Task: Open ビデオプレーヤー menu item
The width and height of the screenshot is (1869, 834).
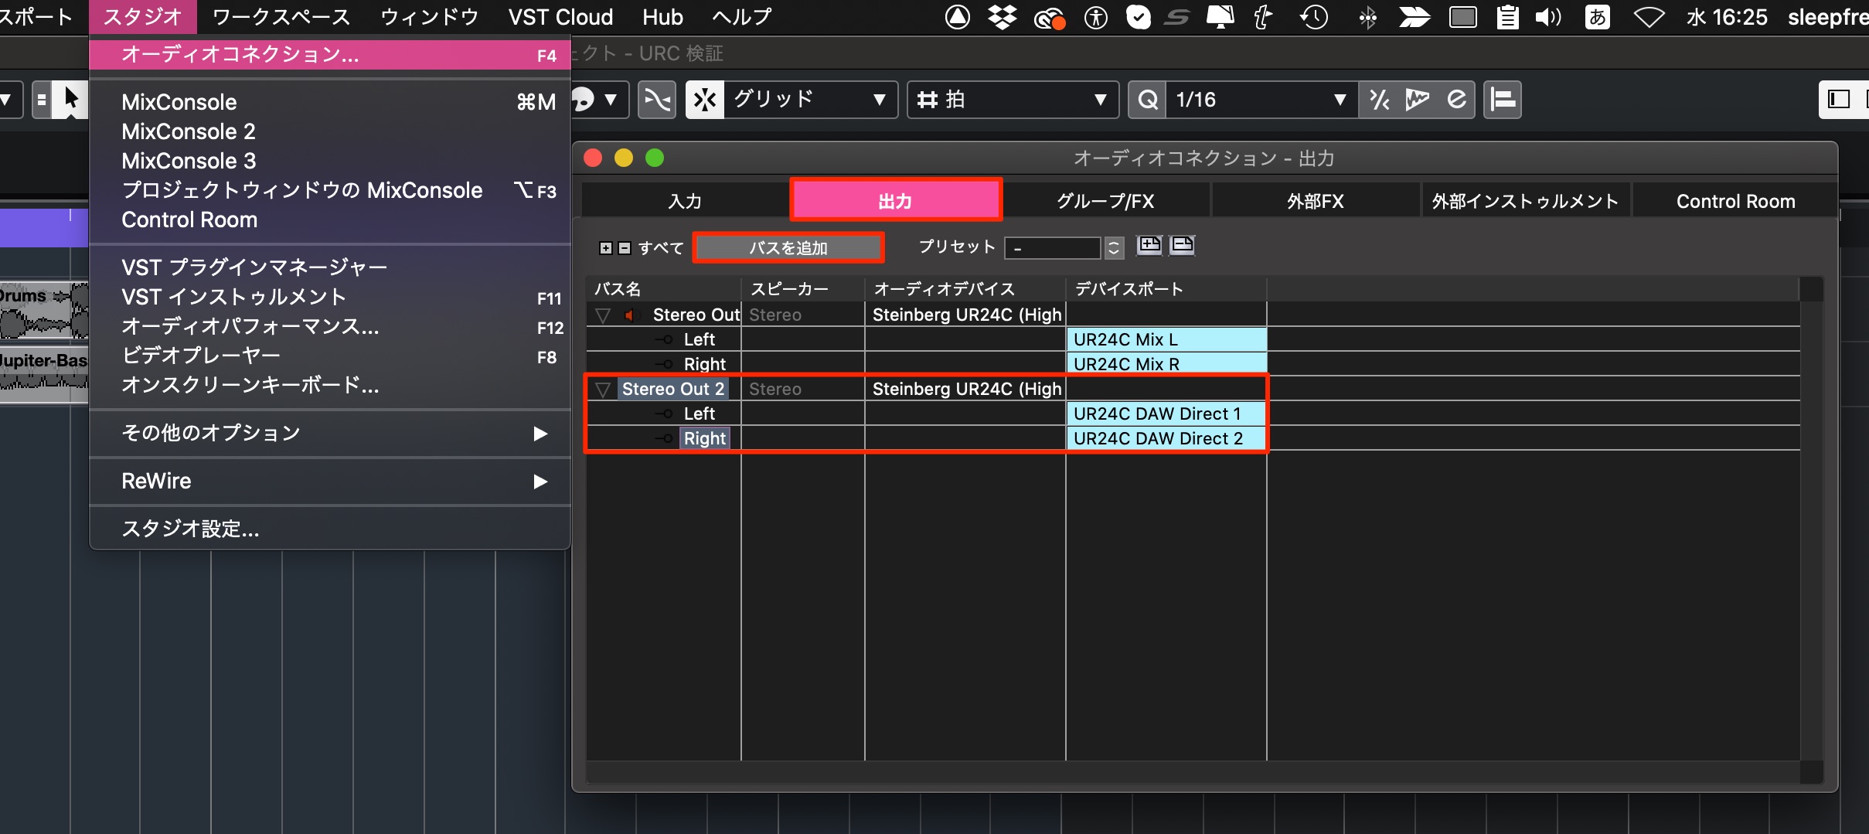Action: [x=330, y=356]
